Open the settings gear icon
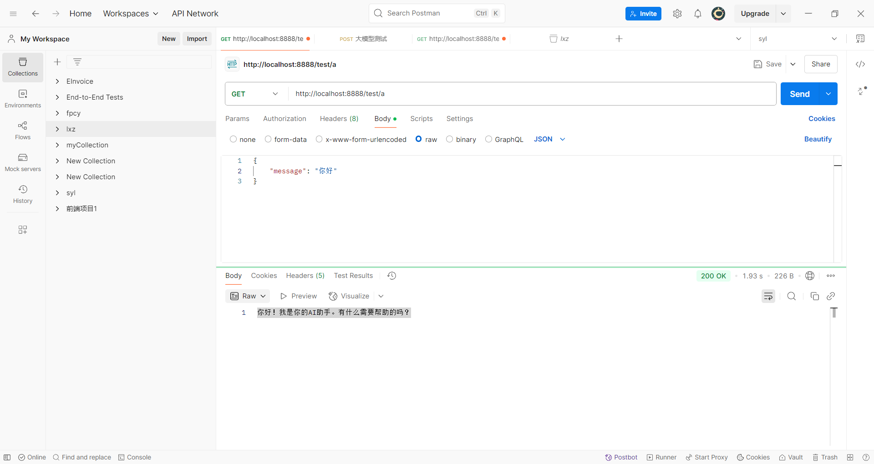Image resolution: width=874 pixels, height=464 pixels. point(677,14)
